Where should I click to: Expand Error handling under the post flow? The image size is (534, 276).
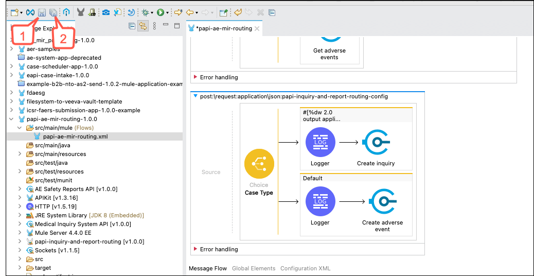point(195,249)
